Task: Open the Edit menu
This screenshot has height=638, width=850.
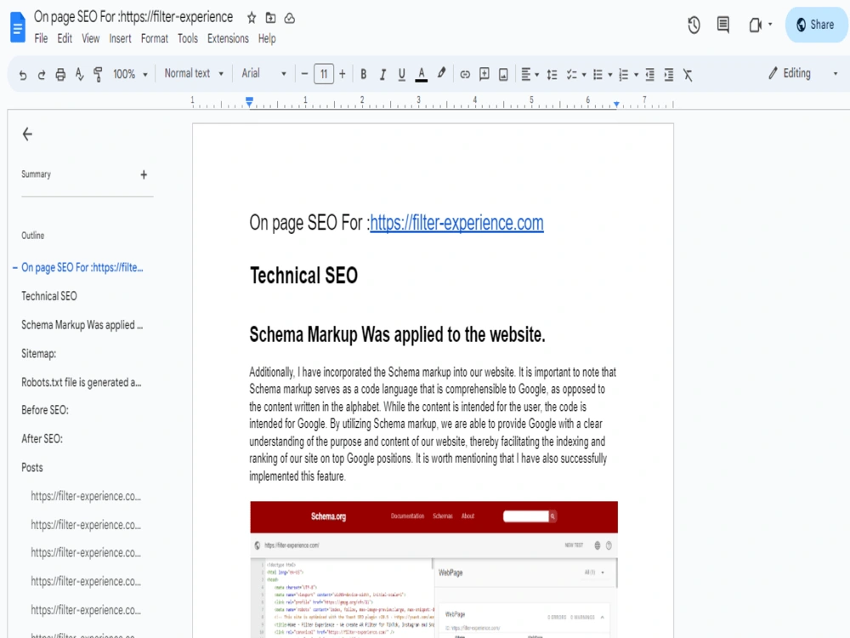Action: pyautogui.click(x=65, y=38)
